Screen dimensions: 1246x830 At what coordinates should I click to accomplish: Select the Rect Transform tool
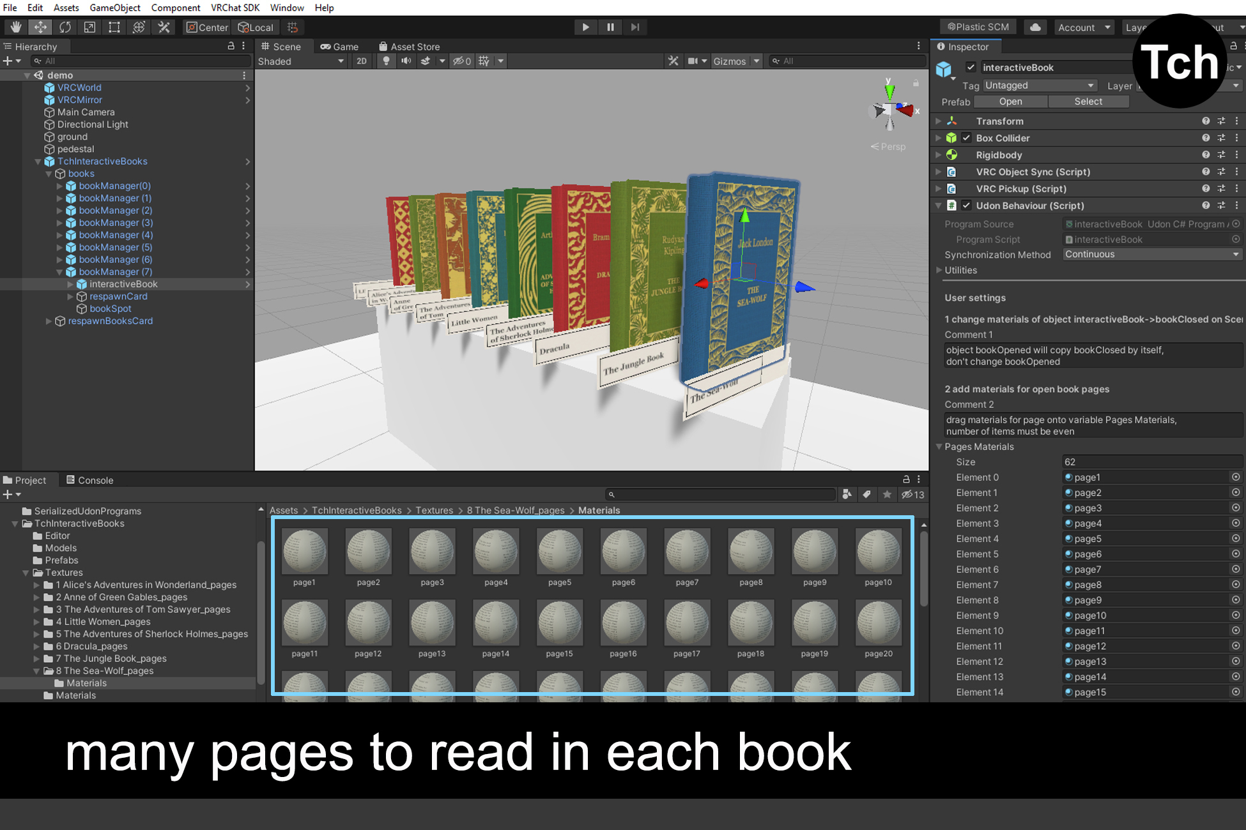[x=114, y=27]
